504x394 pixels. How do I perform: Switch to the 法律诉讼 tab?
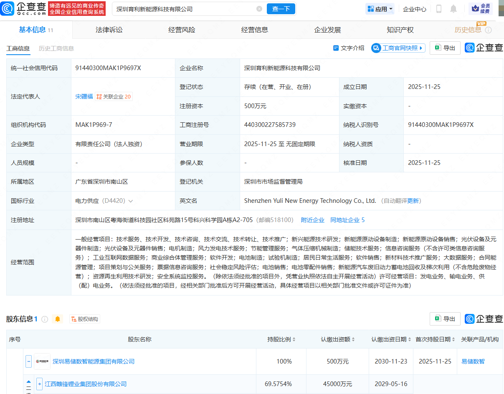109,30
